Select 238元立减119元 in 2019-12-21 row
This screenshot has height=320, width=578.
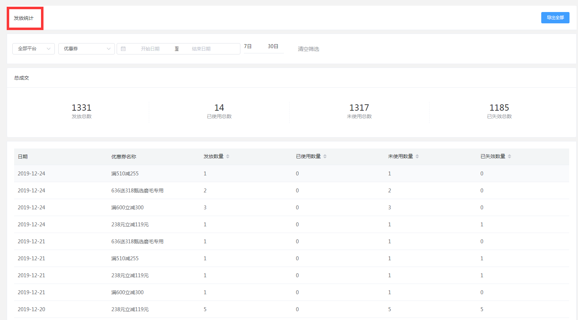point(130,275)
